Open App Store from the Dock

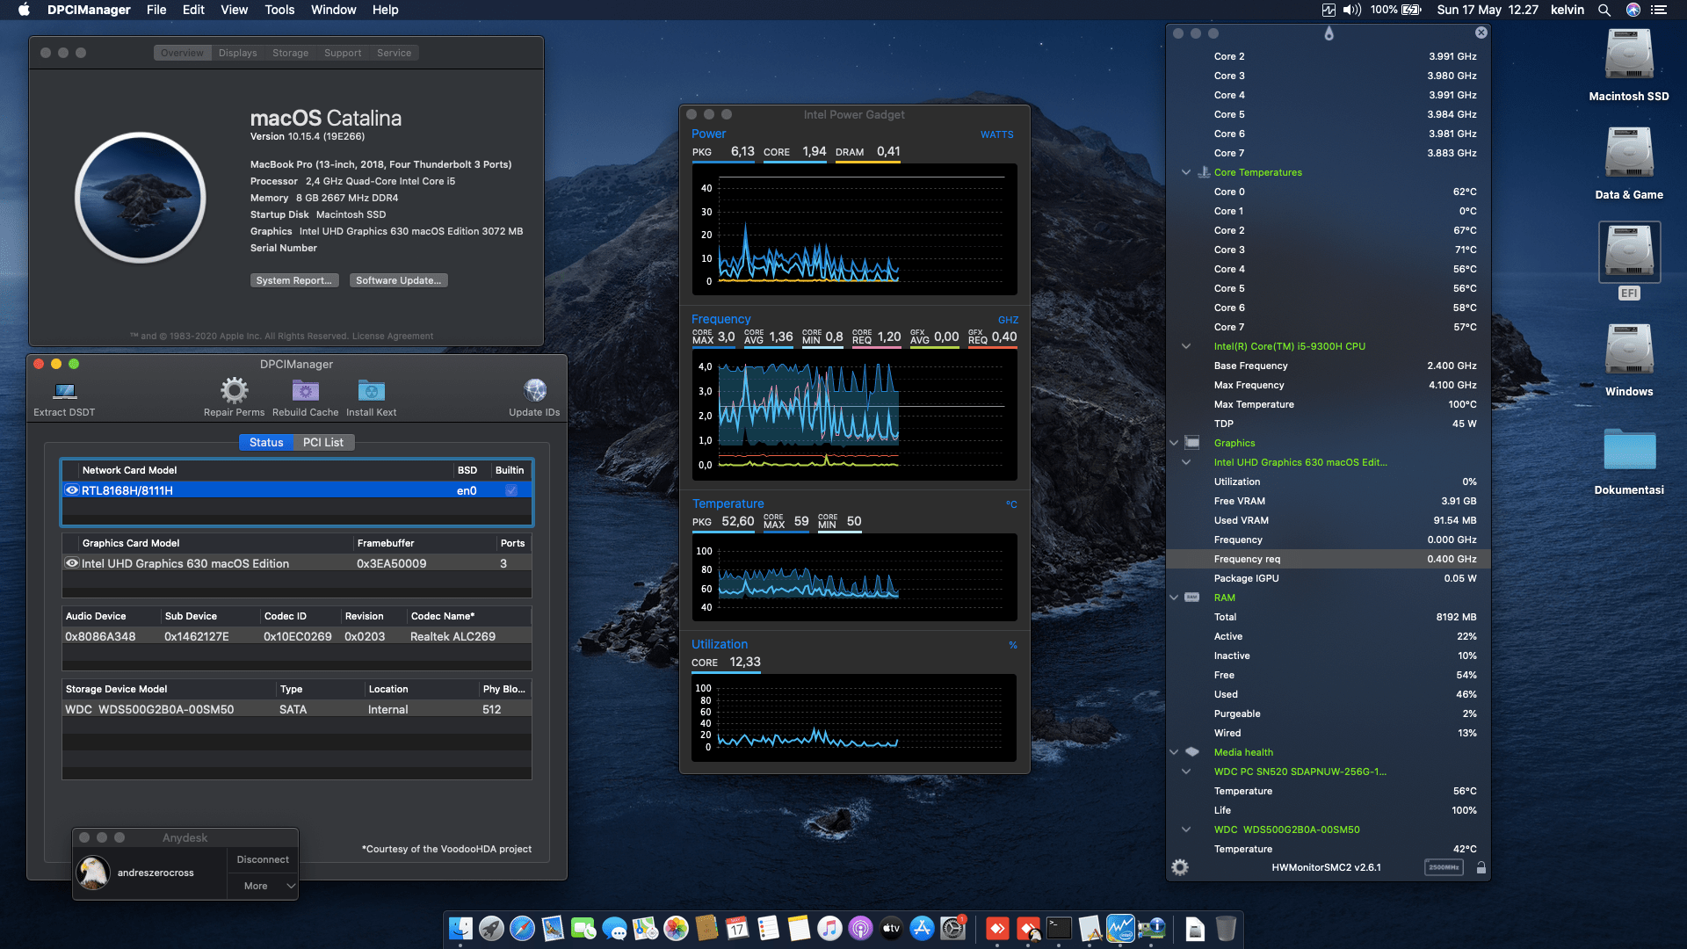click(x=922, y=928)
